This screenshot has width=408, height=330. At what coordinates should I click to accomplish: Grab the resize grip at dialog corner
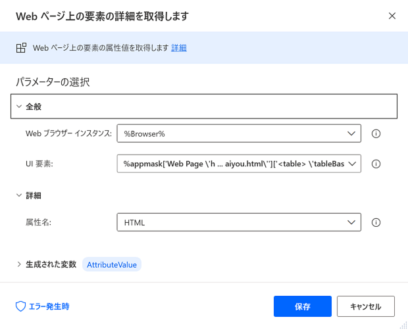tap(403, 325)
